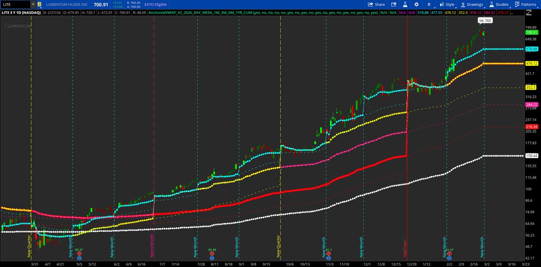Click New Month label near 3/2

[483, 247]
